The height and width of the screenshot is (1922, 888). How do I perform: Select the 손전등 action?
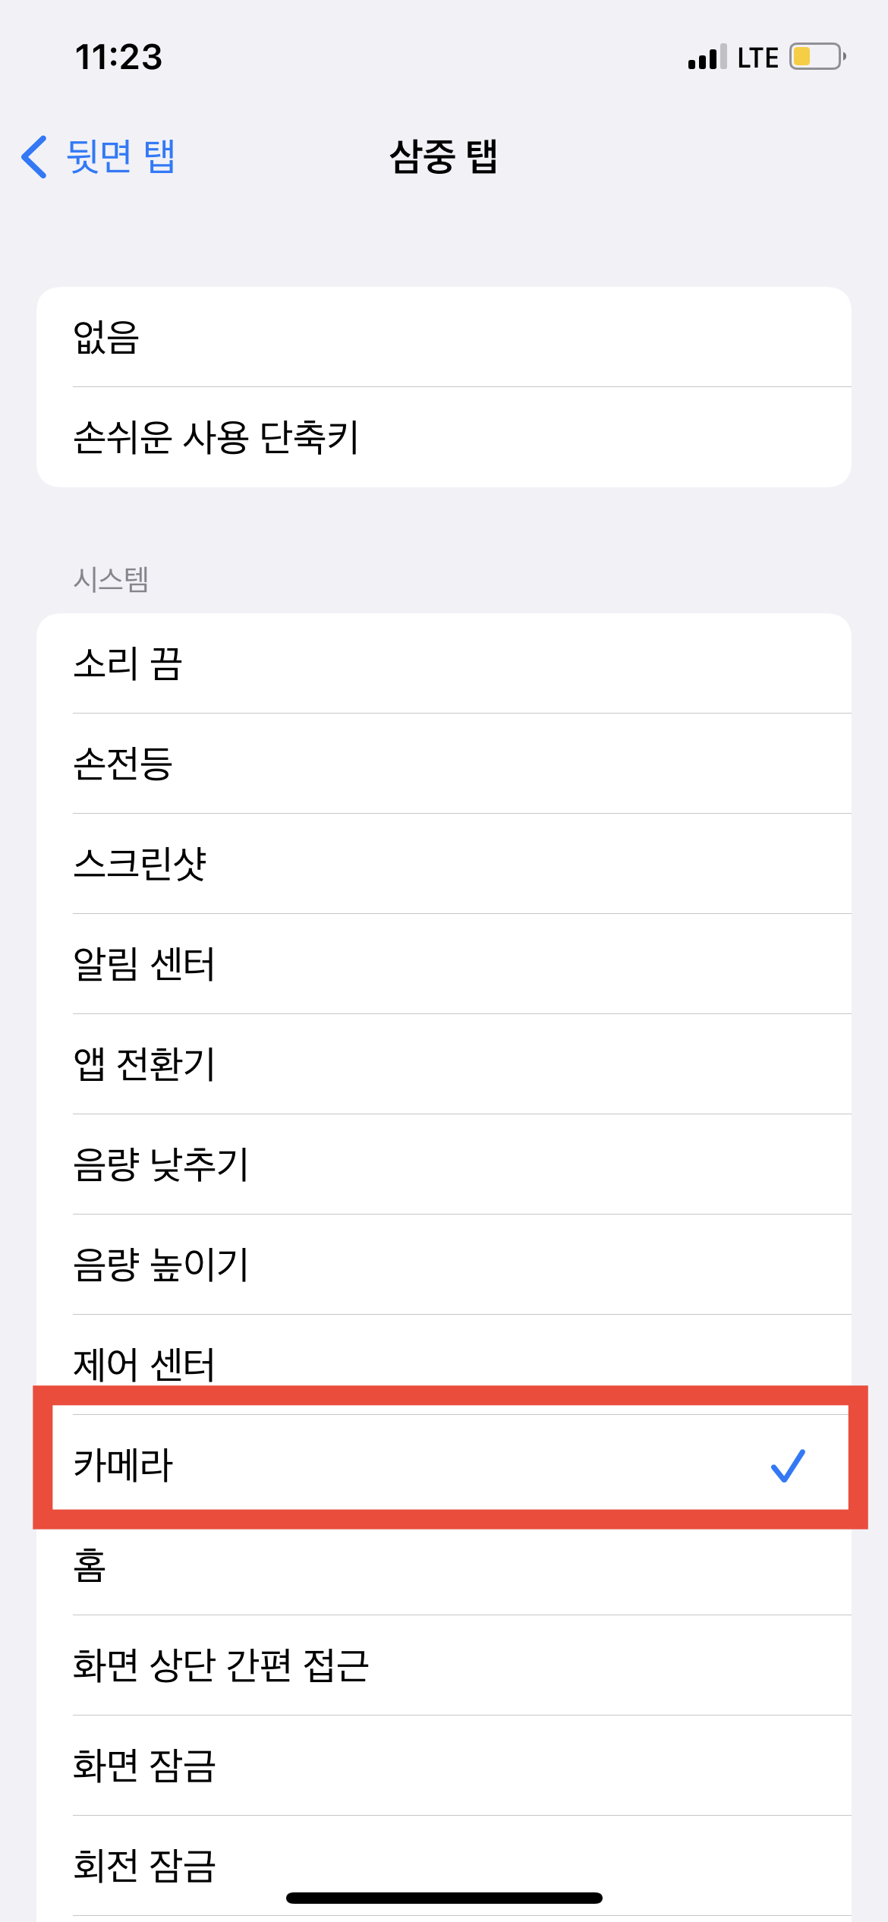click(444, 764)
